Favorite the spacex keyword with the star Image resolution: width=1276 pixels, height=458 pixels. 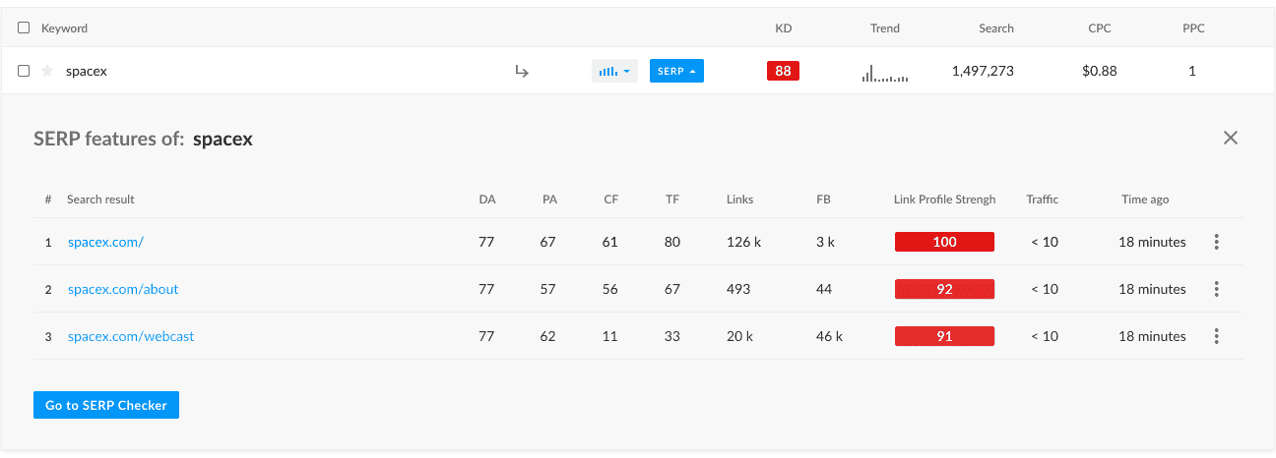[x=47, y=71]
